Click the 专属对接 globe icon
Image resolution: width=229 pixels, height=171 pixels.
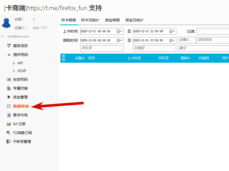(x=9, y=88)
